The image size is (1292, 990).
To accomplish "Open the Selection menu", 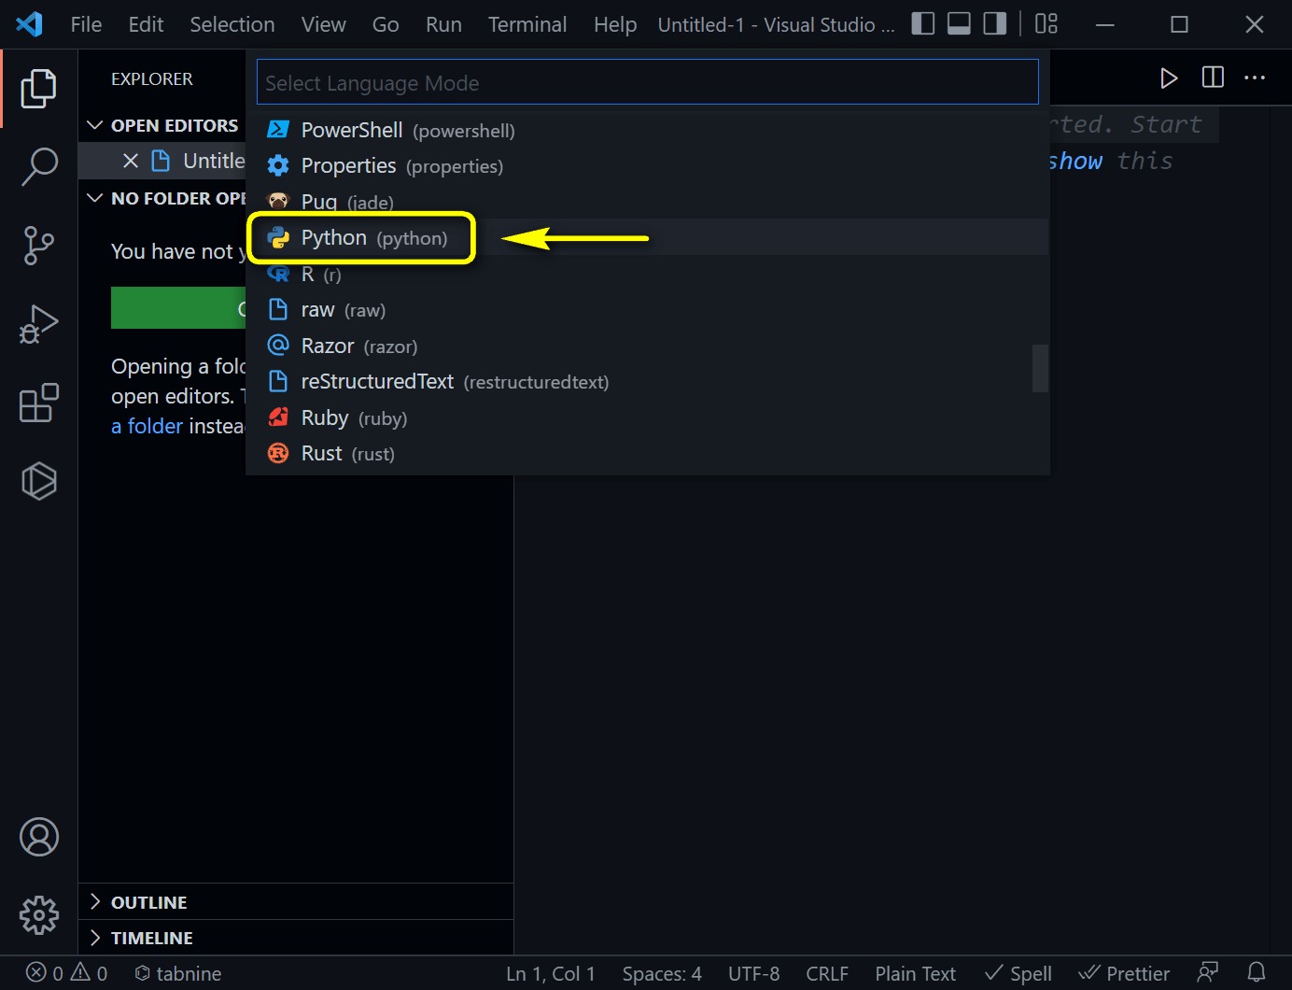I will [232, 24].
